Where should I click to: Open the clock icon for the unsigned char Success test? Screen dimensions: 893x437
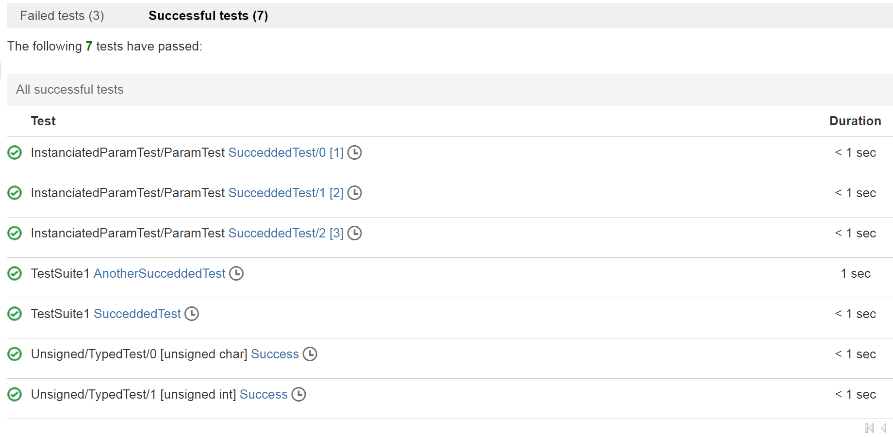tap(310, 354)
